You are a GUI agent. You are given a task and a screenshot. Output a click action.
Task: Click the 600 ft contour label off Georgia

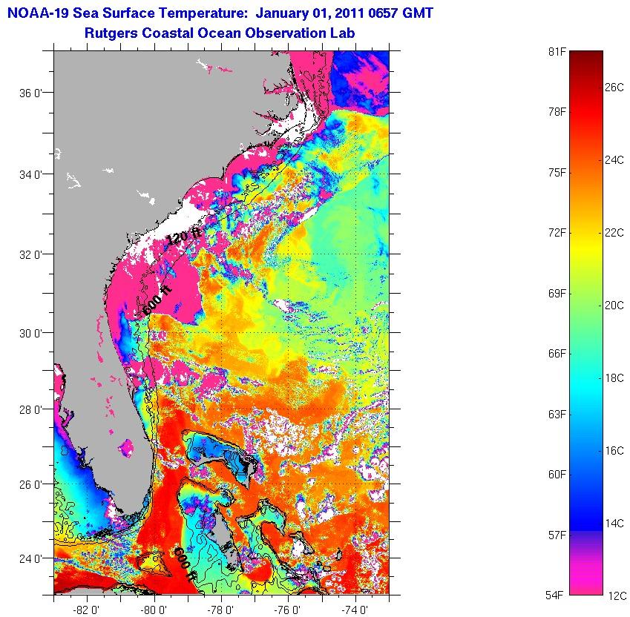tap(157, 300)
